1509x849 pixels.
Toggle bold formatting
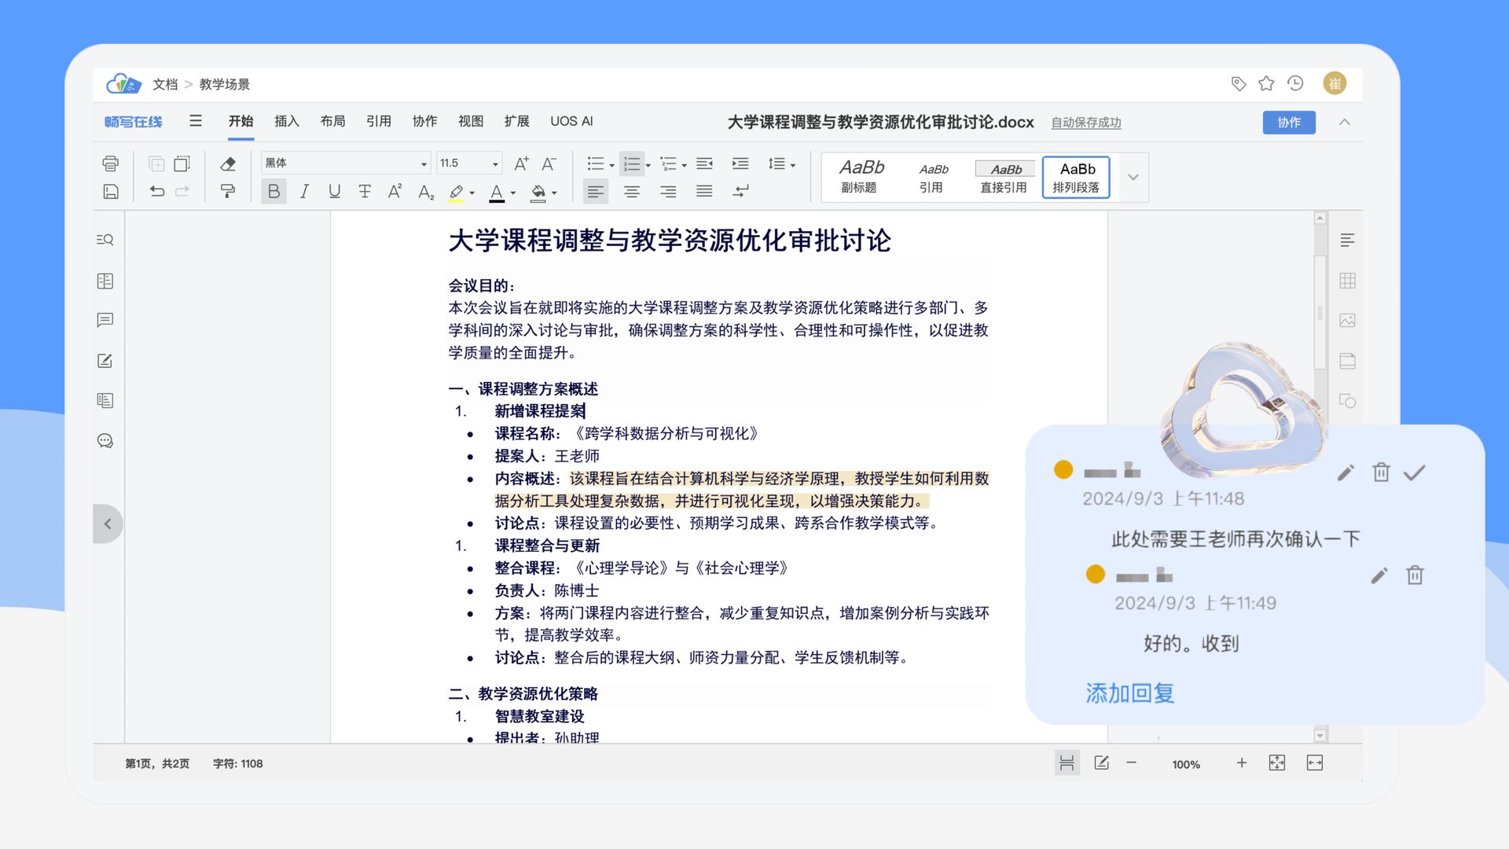(x=274, y=191)
